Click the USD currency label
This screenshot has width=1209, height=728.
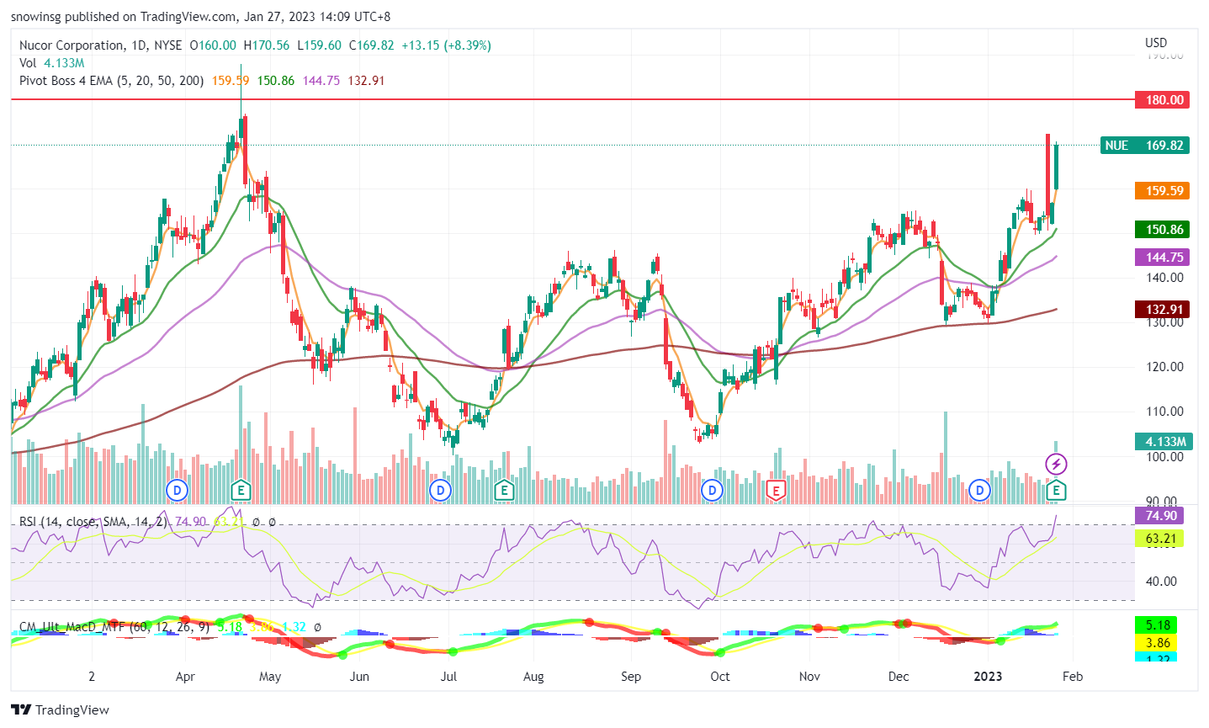1156,43
